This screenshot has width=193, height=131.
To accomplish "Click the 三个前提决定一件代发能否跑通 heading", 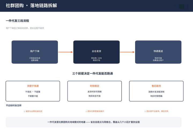I will [92, 74].
